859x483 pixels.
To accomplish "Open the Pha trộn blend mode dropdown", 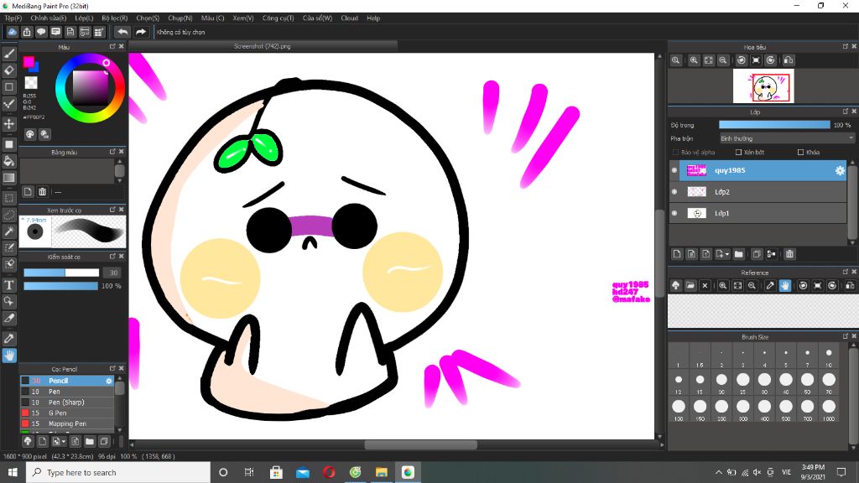I will tap(787, 138).
